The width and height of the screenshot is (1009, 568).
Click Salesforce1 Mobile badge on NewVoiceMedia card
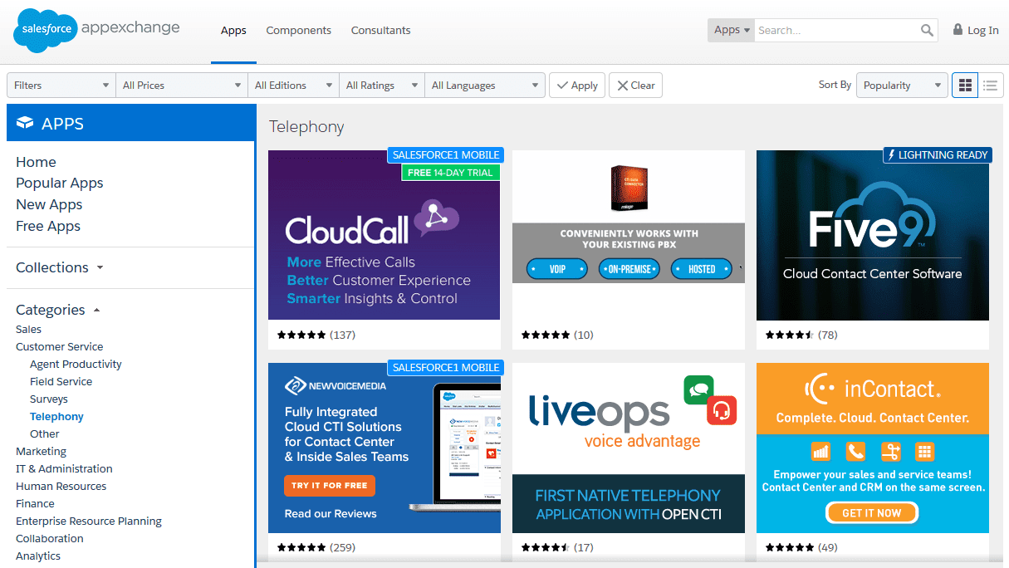tap(445, 367)
